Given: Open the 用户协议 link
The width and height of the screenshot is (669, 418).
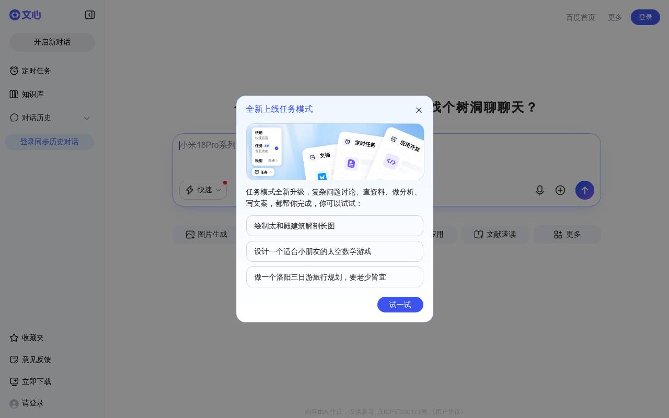Looking at the screenshot, I should [x=448, y=412].
